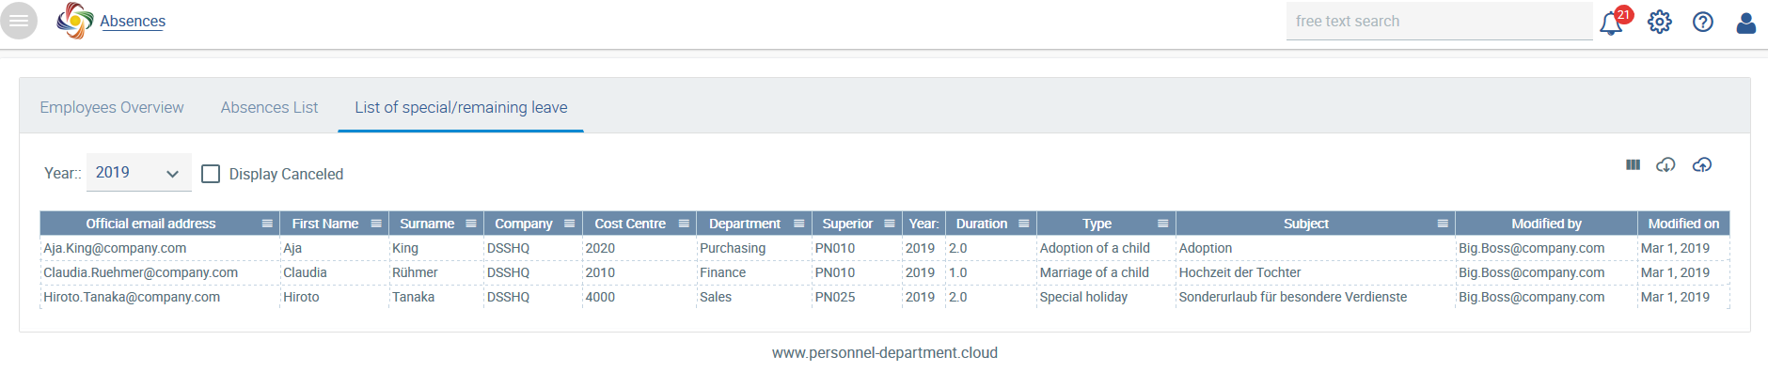This screenshot has height=387, width=1768.
Task: Click the Absences header link
Action: [x=133, y=21]
